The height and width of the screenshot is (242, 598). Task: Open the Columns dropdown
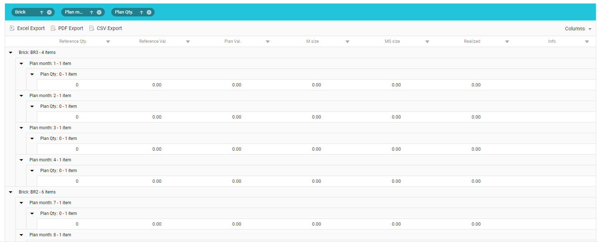pyautogui.click(x=578, y=29)
